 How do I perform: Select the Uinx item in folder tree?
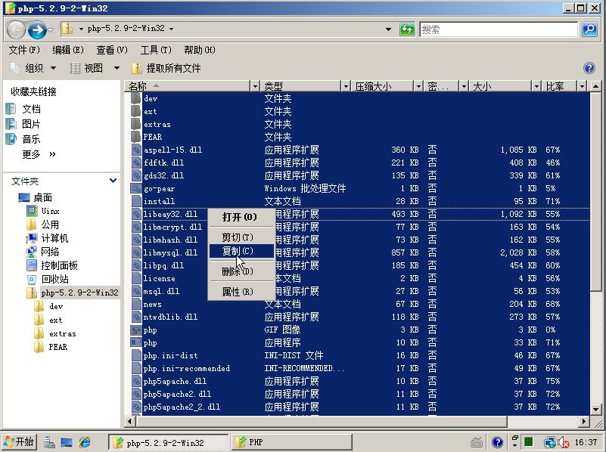pos(50,211)
